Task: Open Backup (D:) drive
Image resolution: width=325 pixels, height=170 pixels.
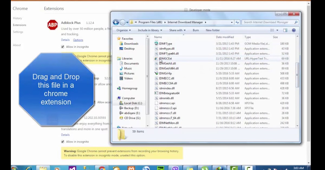Action: [x=131, y=108]
